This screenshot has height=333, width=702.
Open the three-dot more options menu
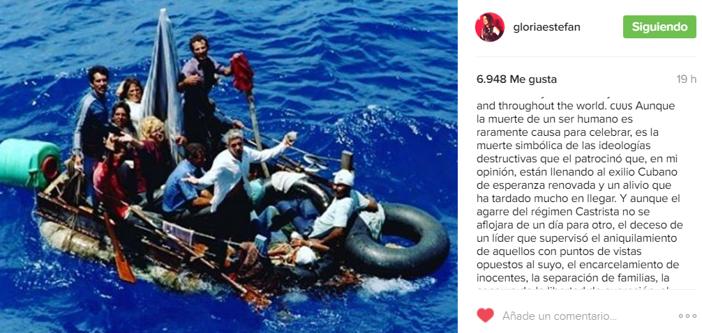click(687, 316)
